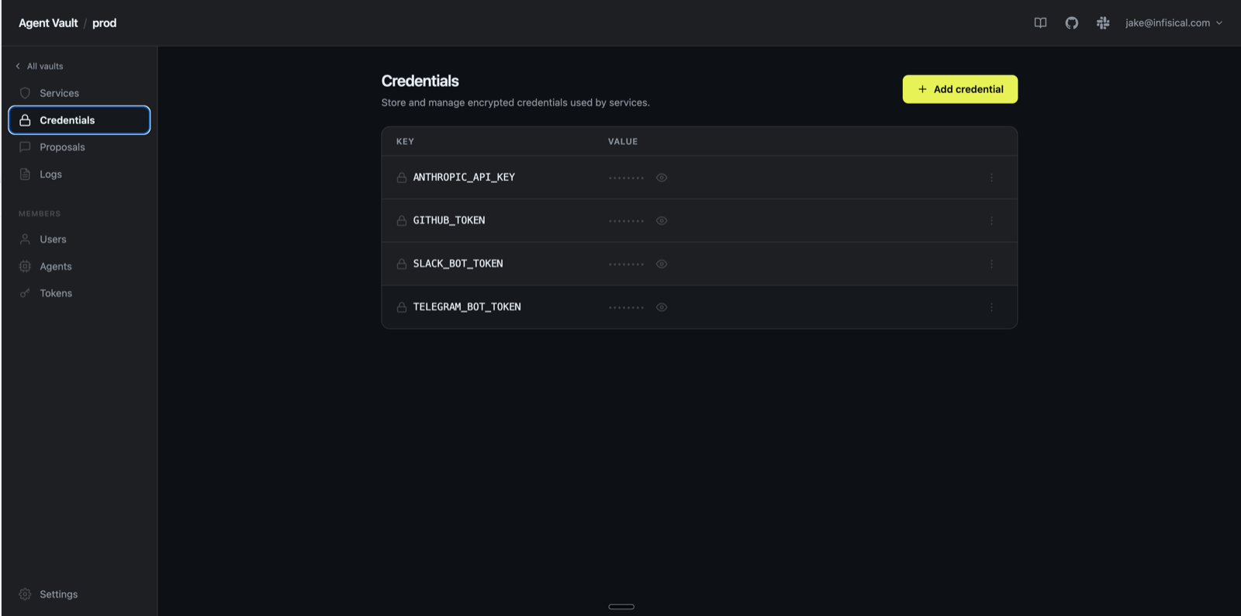This screenshot has width=1241, height=616.
Task: Expand the jake@infisical.com account menu
Action: 1174,23
